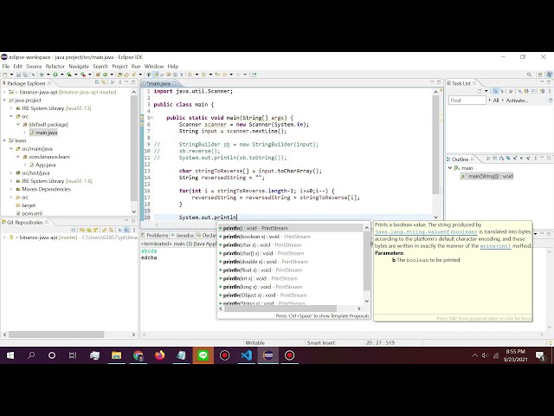Click the New file wizard icon
This screenshot has width=554, height=416.
(x=5, y=75)
